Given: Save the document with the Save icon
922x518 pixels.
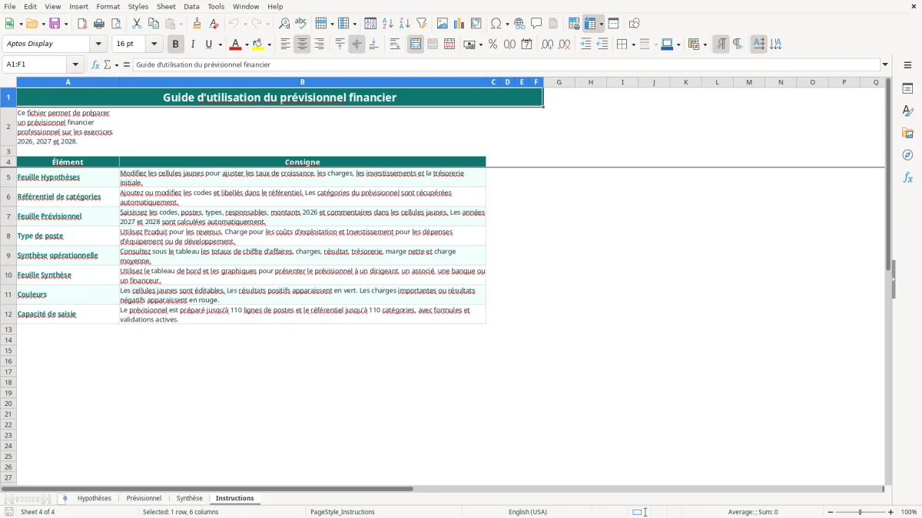Looking at the screenshot, I should [54, 24].
